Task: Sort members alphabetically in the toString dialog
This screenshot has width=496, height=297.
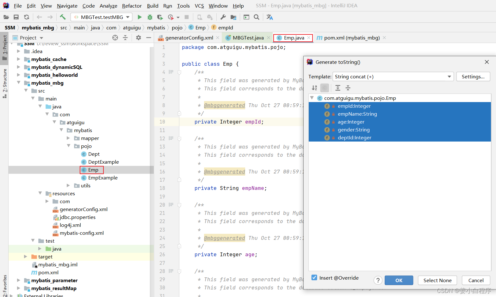Action: [314, 88]
